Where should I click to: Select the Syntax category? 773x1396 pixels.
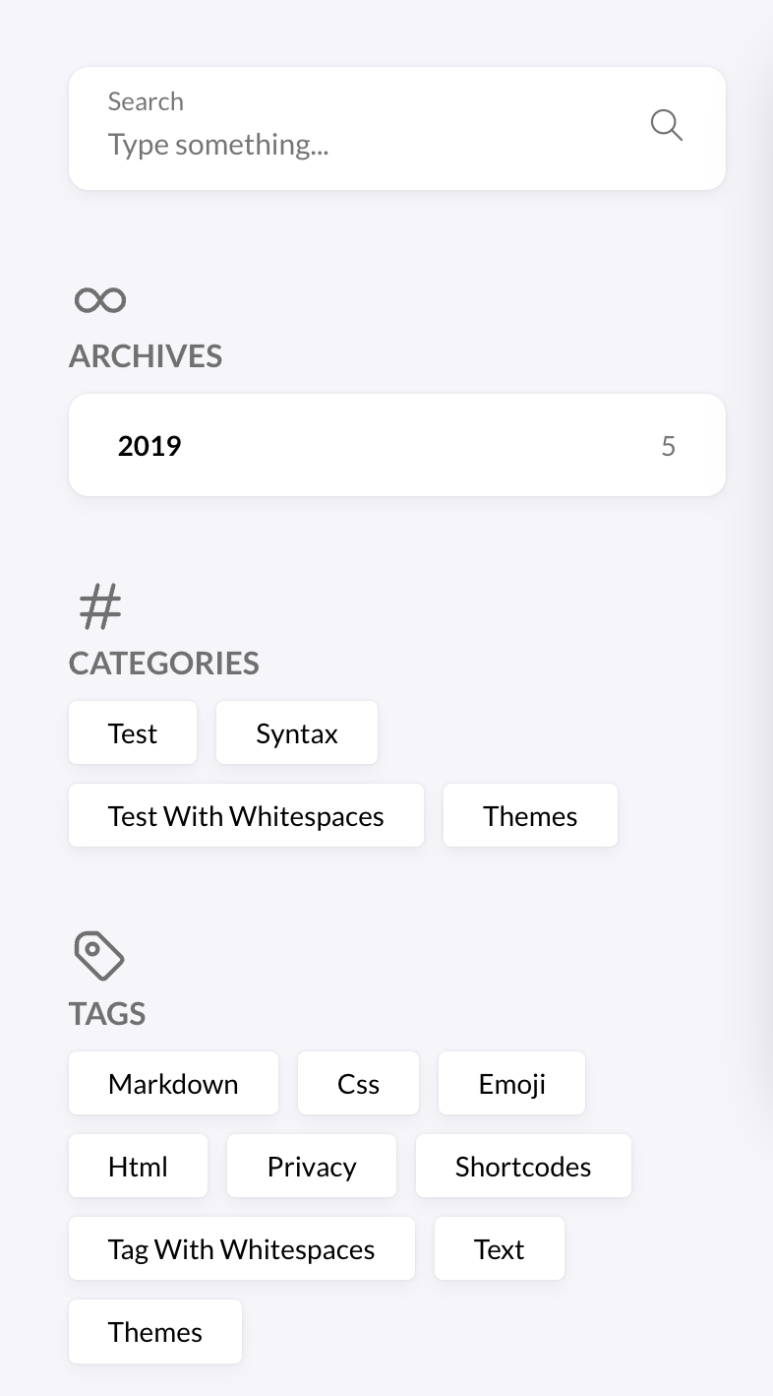coord(297,733)
